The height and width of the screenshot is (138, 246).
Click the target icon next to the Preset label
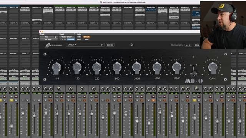click(75, 34)
